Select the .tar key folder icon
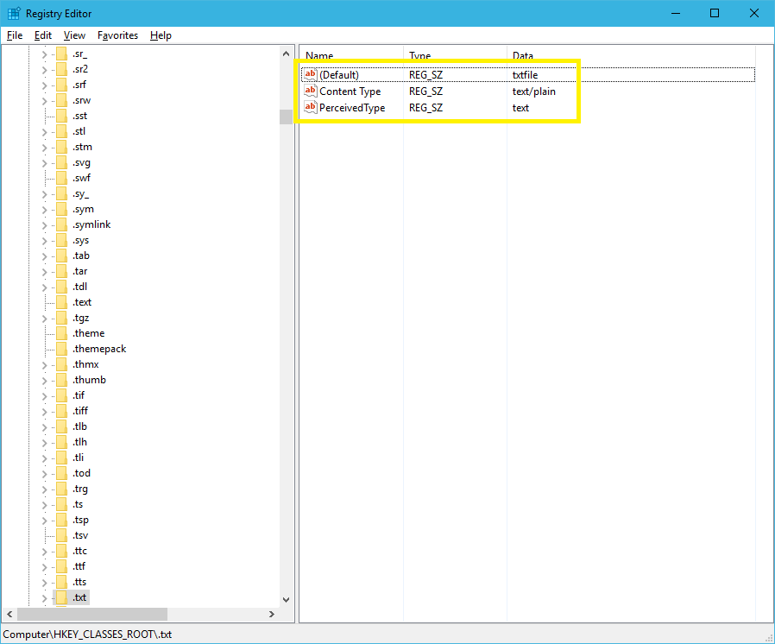 coord(62,271)
